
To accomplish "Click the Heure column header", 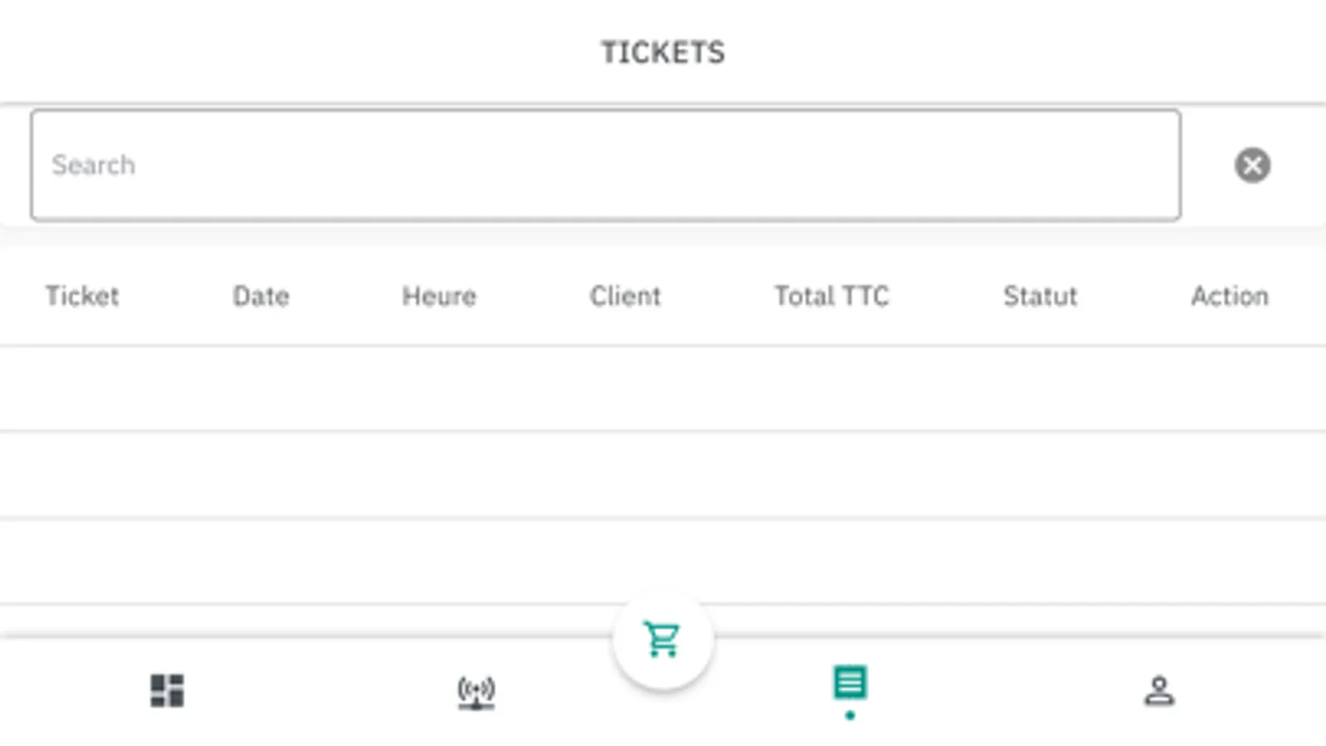I will 440,296.
